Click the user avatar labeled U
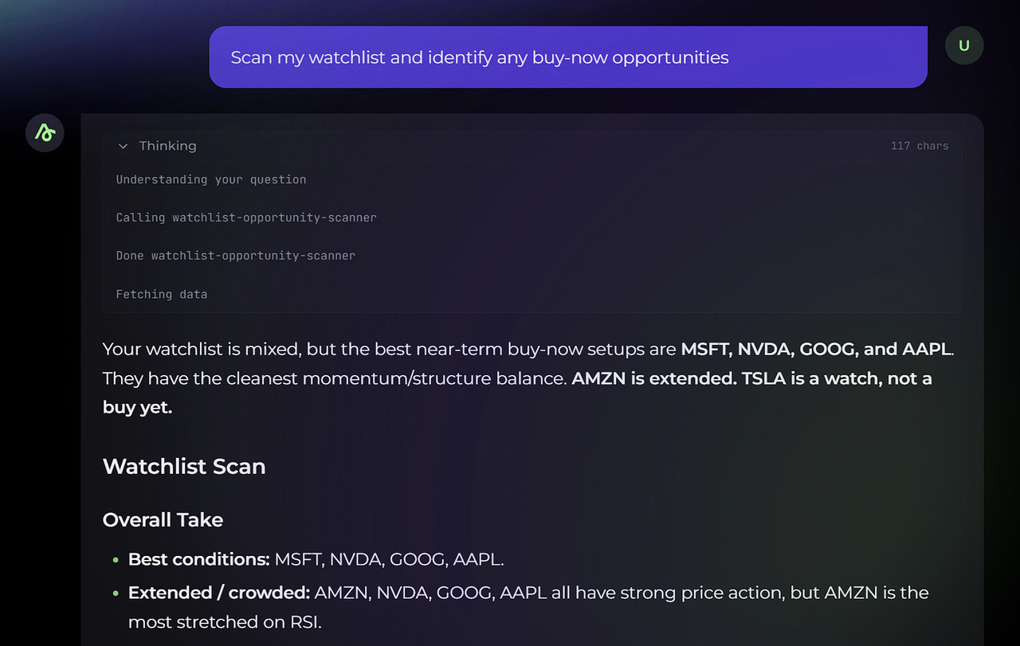Screen dimensions: 1020x646 963,45
